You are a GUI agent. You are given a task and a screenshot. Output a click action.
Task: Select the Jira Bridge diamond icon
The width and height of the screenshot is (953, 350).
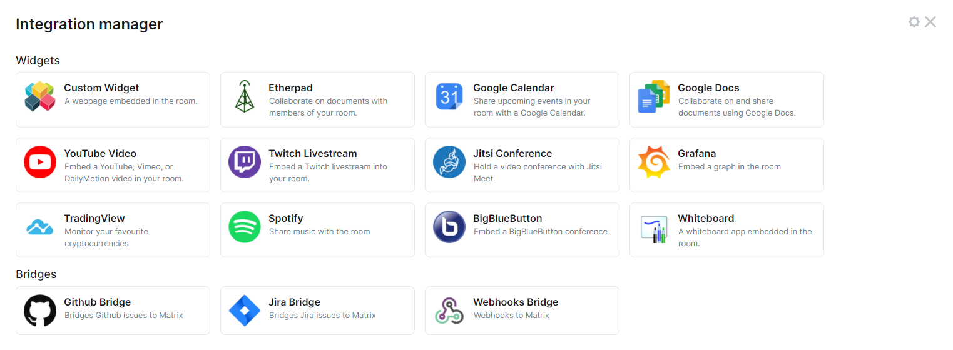(245, 311)
